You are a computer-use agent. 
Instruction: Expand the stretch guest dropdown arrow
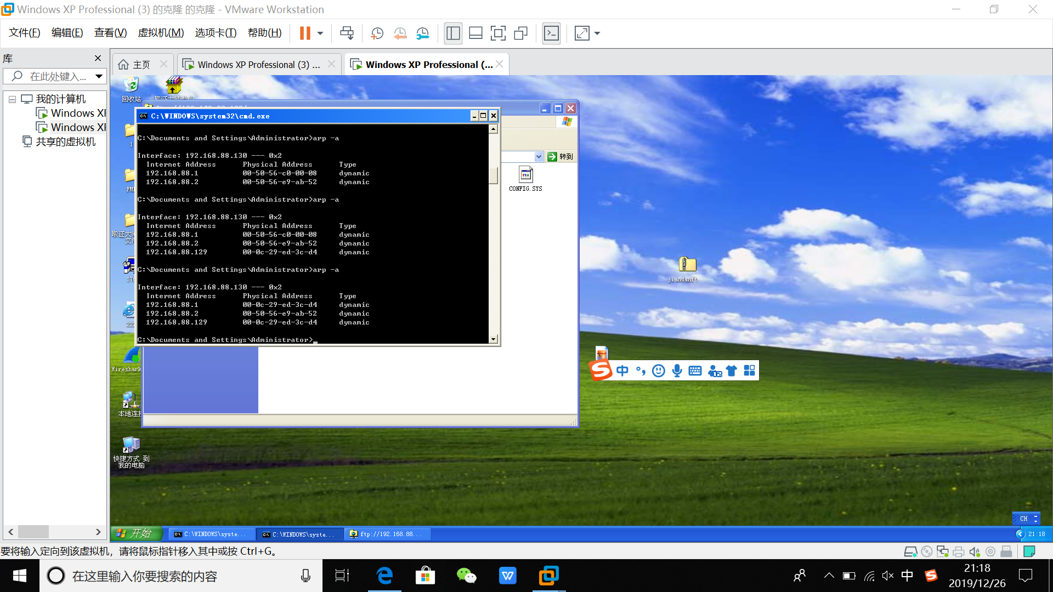pyautogui.click(x=597, y=33)
